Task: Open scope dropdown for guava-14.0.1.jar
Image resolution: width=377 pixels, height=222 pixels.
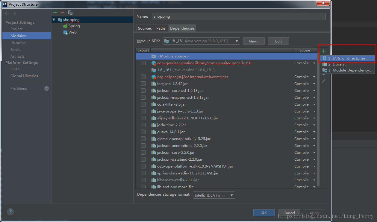Action: coord(314,132)
